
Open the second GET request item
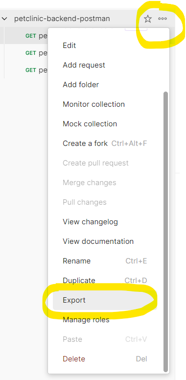tap(36, 53)
